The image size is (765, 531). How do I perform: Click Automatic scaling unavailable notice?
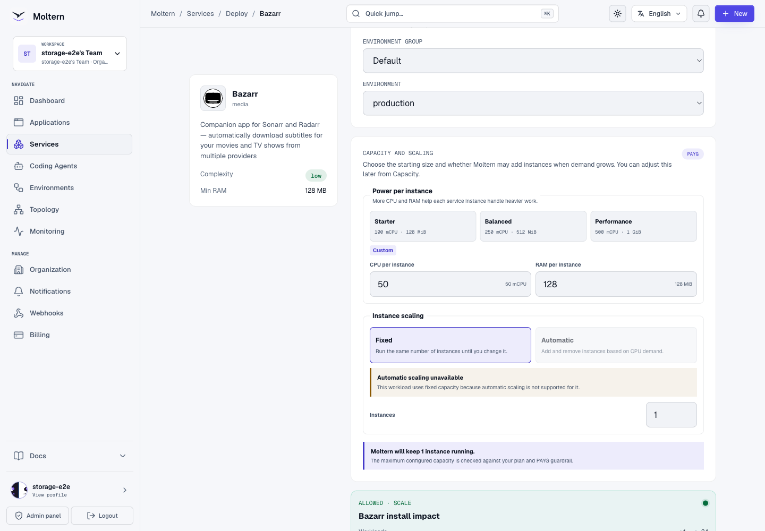pos(533,382)
